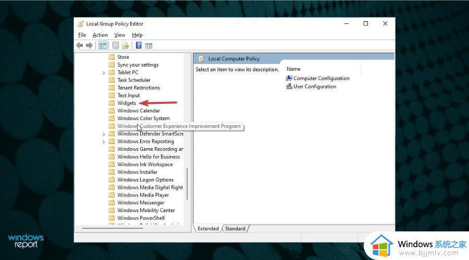This screenshot has width=469, height=260.
Task: Switch to the Extended tab
Action: tap(208, 228)
